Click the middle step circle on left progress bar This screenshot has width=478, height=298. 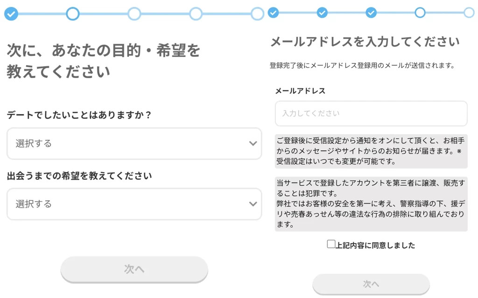[134, 14]
